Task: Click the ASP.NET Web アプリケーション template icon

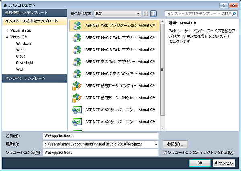Action: pos(77,26)
